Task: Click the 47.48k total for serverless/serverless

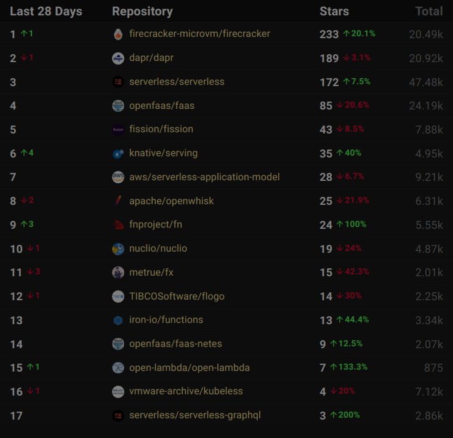Action: [426, 82]
